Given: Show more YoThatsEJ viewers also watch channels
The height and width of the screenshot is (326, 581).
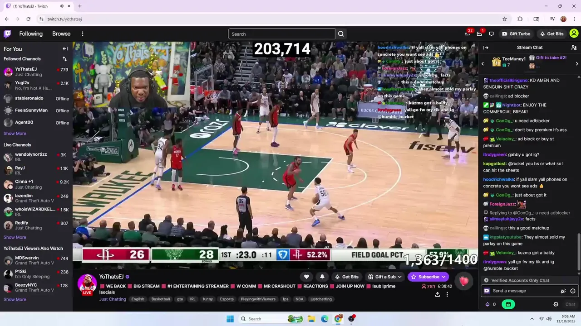Looking at the screenshot, I should pyautogui.click(x=15, y=299).
